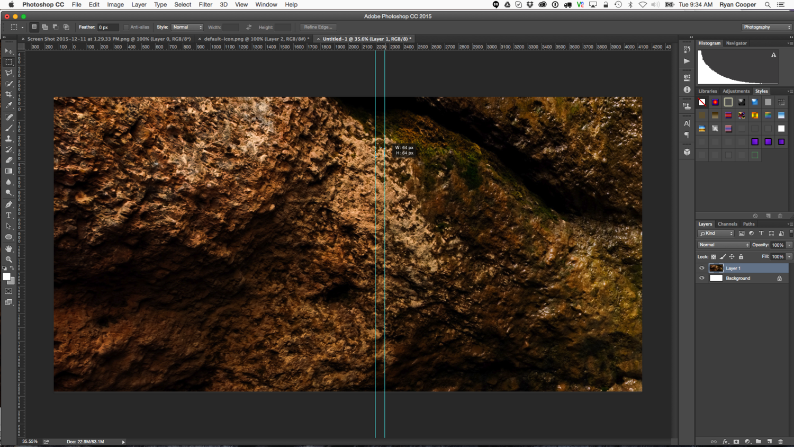The image size is (794, 447).
Task: Open the Photography workspace switcher
Action: (x=766, y=27)
